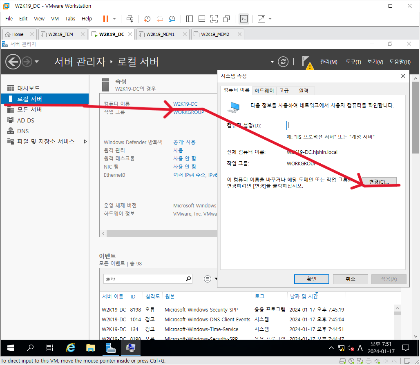This screenshot has width=420, height=365.
Task: Close the W2K19_DC tab
Action: coord(130,34)
